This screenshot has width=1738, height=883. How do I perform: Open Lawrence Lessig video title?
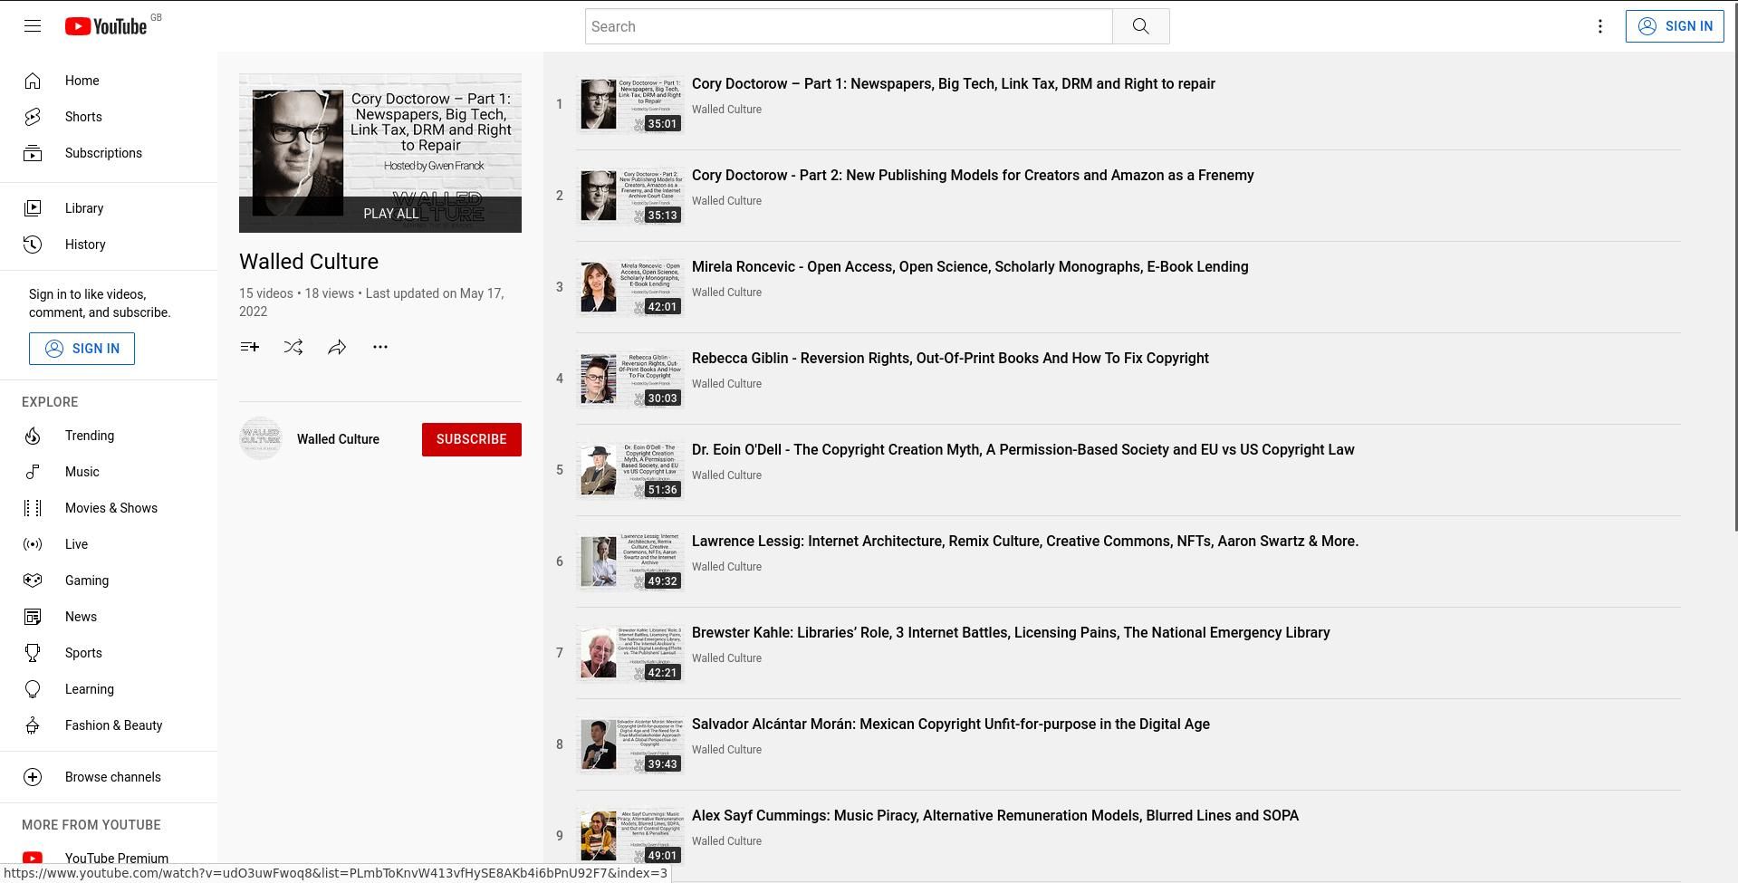click(1025, 541)
